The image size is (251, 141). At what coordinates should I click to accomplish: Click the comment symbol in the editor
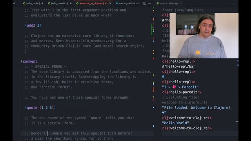click(x=30, y=61)
